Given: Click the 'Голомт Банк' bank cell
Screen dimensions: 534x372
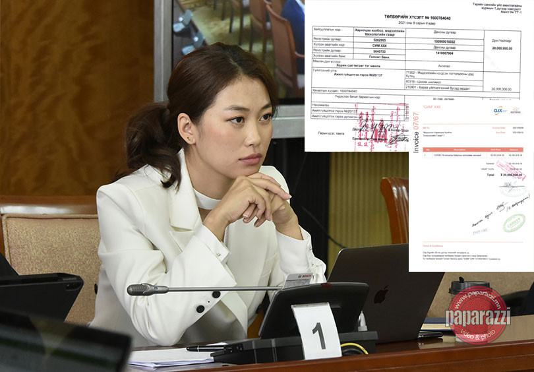Looking at the screenshot, I should point(379,57).
